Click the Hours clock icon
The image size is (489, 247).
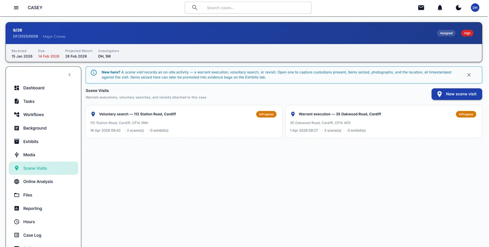pos(17,222)
